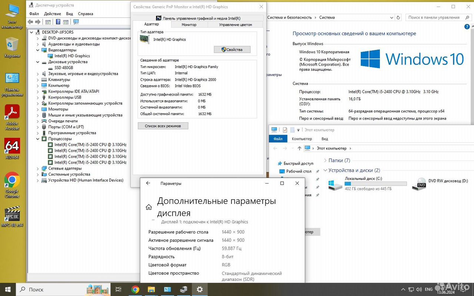Image resolution: width=474 pixels, height=296 pixels.
Task: Launch Google Chrome desktop shortcut
Action: tap(12, 185)
